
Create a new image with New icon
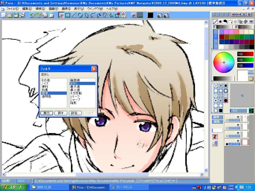click(4, 15)
